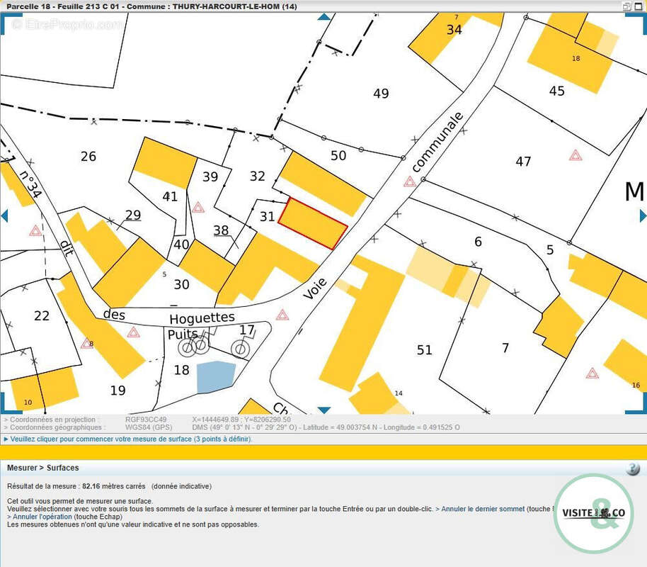
Task: Click the full-window icon in title bar
Action: [x=639, y=6]
